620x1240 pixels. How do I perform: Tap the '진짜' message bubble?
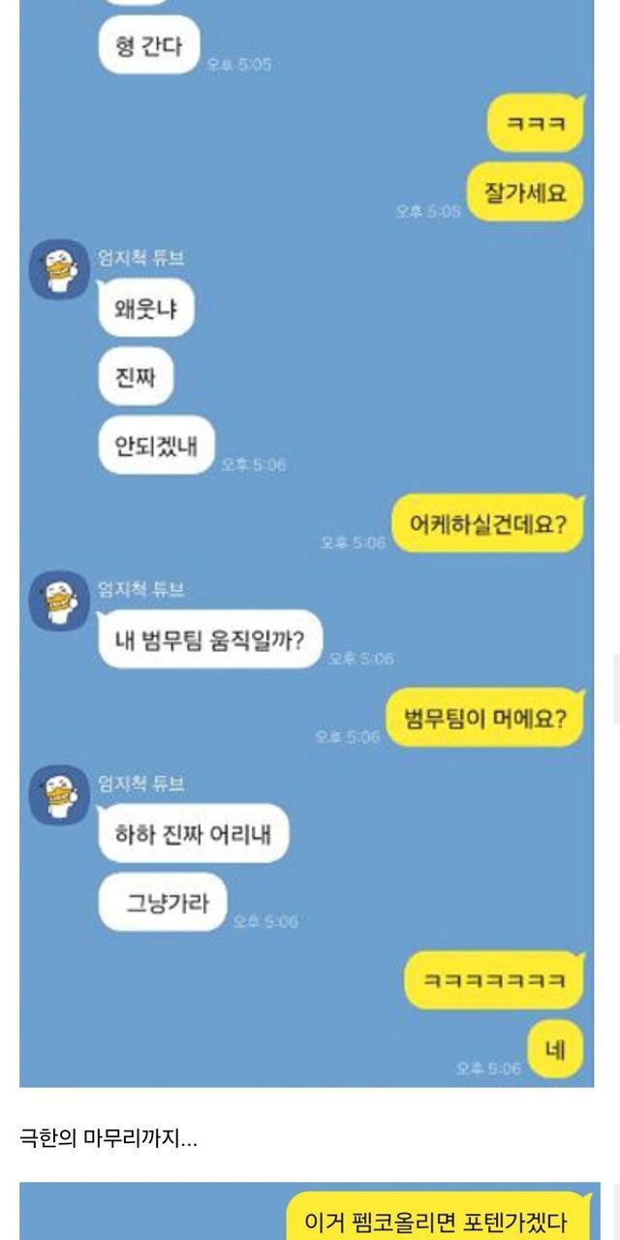click(136, 377)
